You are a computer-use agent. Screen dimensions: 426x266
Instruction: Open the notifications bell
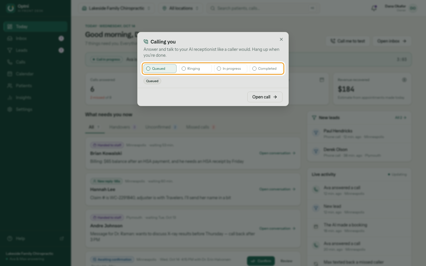tap(374, 8)
